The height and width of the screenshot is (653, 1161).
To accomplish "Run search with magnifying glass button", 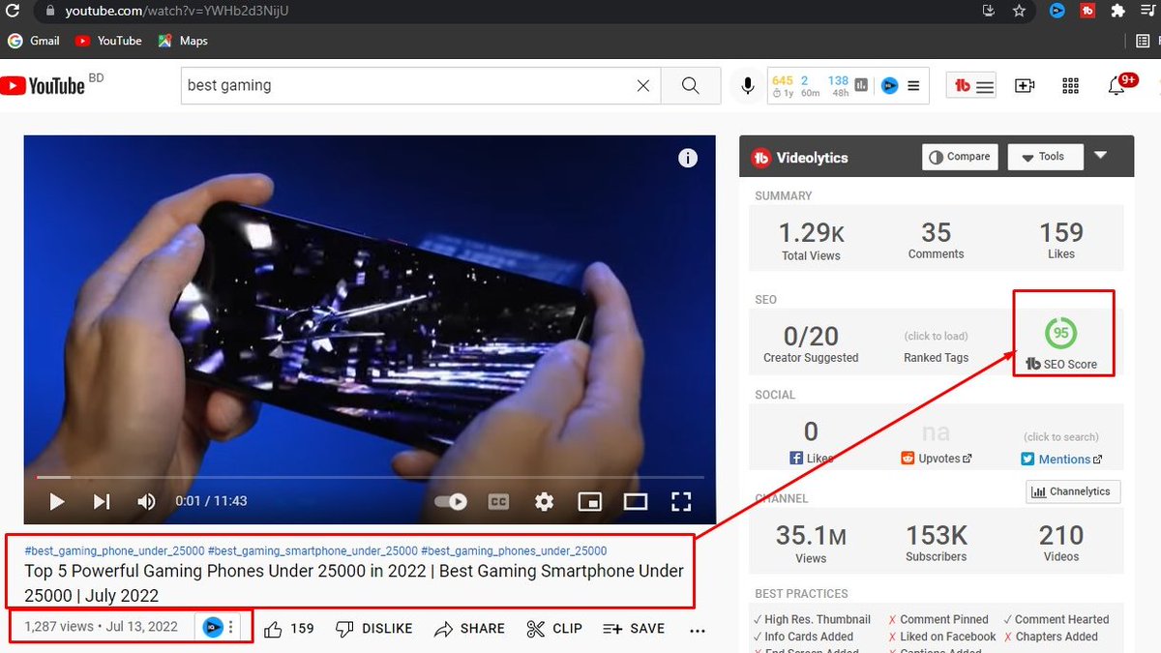I will 691,85.
